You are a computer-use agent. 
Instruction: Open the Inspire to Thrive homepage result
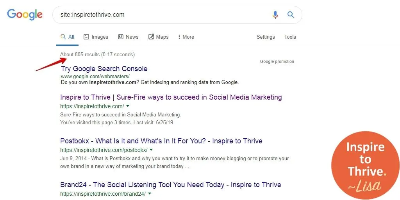coord(171,97)
